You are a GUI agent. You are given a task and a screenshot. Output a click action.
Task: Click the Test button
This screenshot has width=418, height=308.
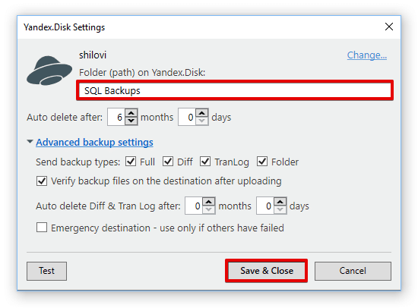click(46, 271)
